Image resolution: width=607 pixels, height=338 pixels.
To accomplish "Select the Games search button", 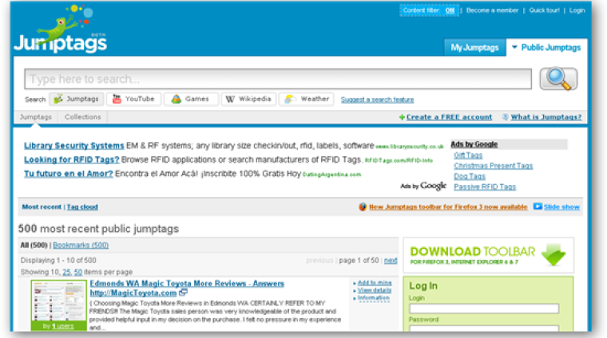I will [x=191, y=99].
